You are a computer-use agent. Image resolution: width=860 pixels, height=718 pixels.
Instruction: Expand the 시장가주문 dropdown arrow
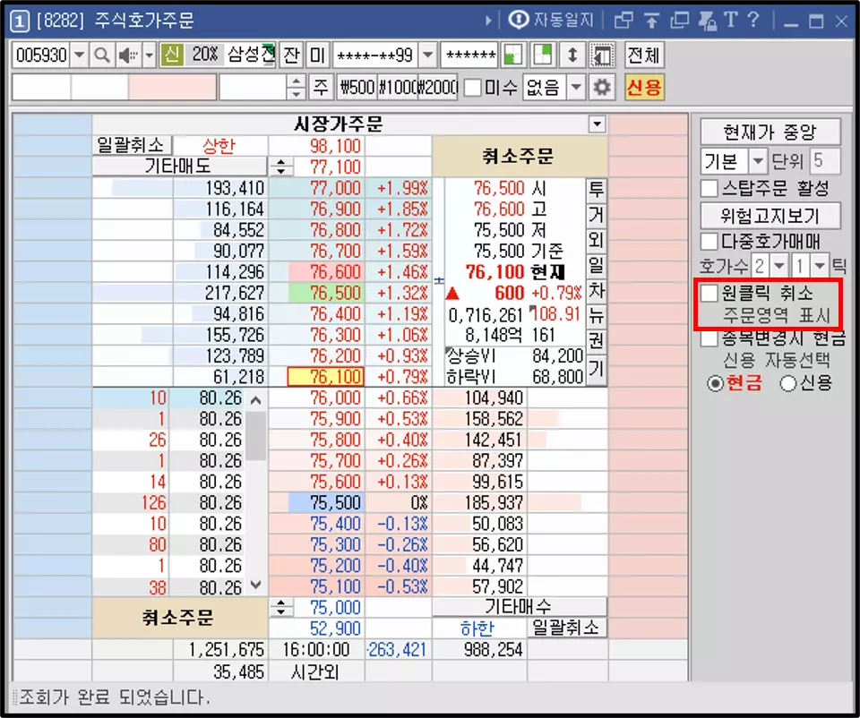pyautogui.click(x=598, y=124)
